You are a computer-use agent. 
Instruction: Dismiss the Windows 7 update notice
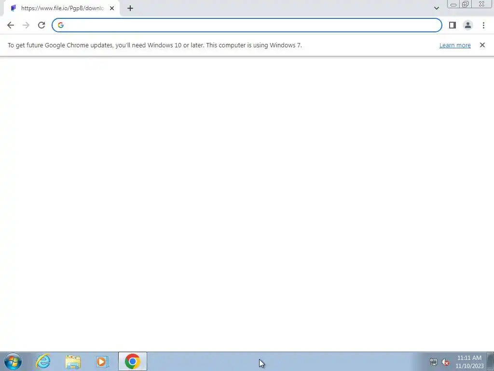coord(482,45)
